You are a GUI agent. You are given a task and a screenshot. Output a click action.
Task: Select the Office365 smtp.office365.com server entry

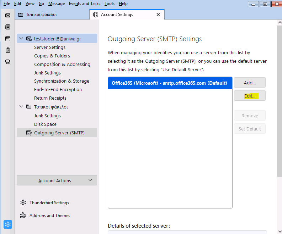point(170,83)
